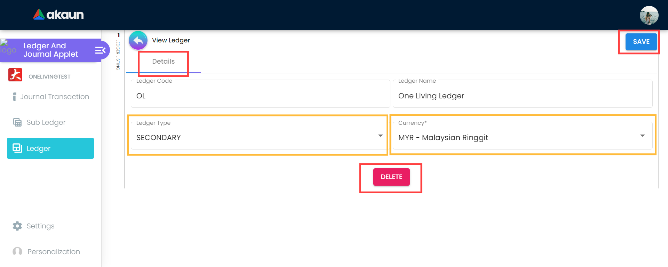Click the Ledger Name input field
Image resolution: width=668 pixels, height=267 pixels.
522,96
